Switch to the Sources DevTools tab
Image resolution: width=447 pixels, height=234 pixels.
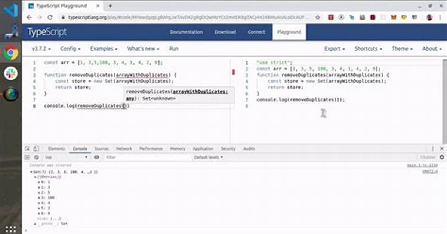(x=102, y=148)
